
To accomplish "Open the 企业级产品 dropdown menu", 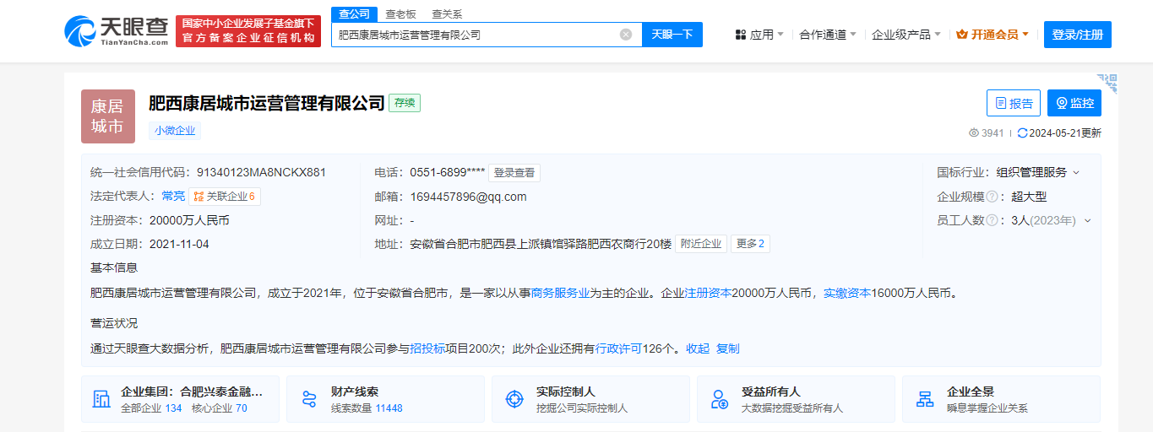I will pos(906,35).
